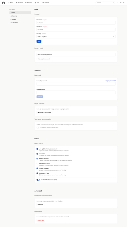The height and width of the screenshot is (227, 127).
Task: Open the settings gear icon in top bar
Action: (123, 3)
